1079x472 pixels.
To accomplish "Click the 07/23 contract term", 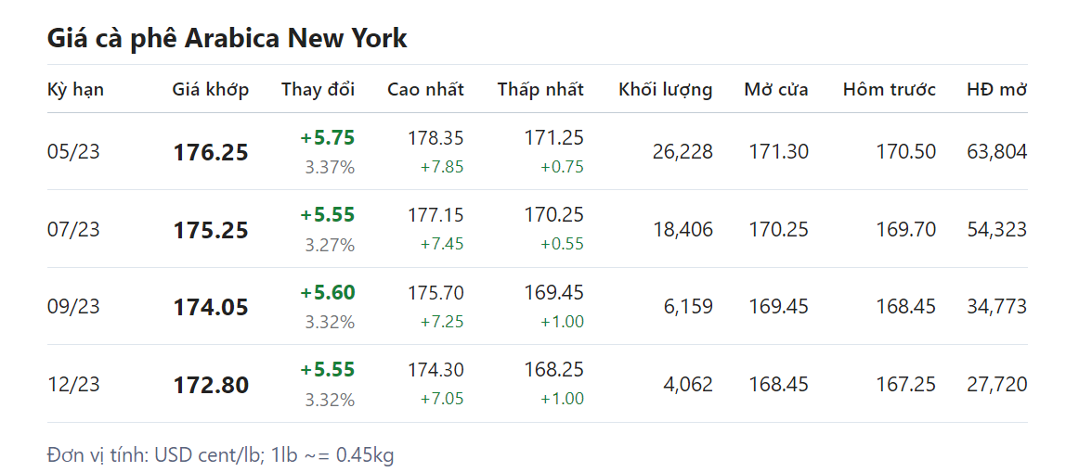I will [73, 229].
